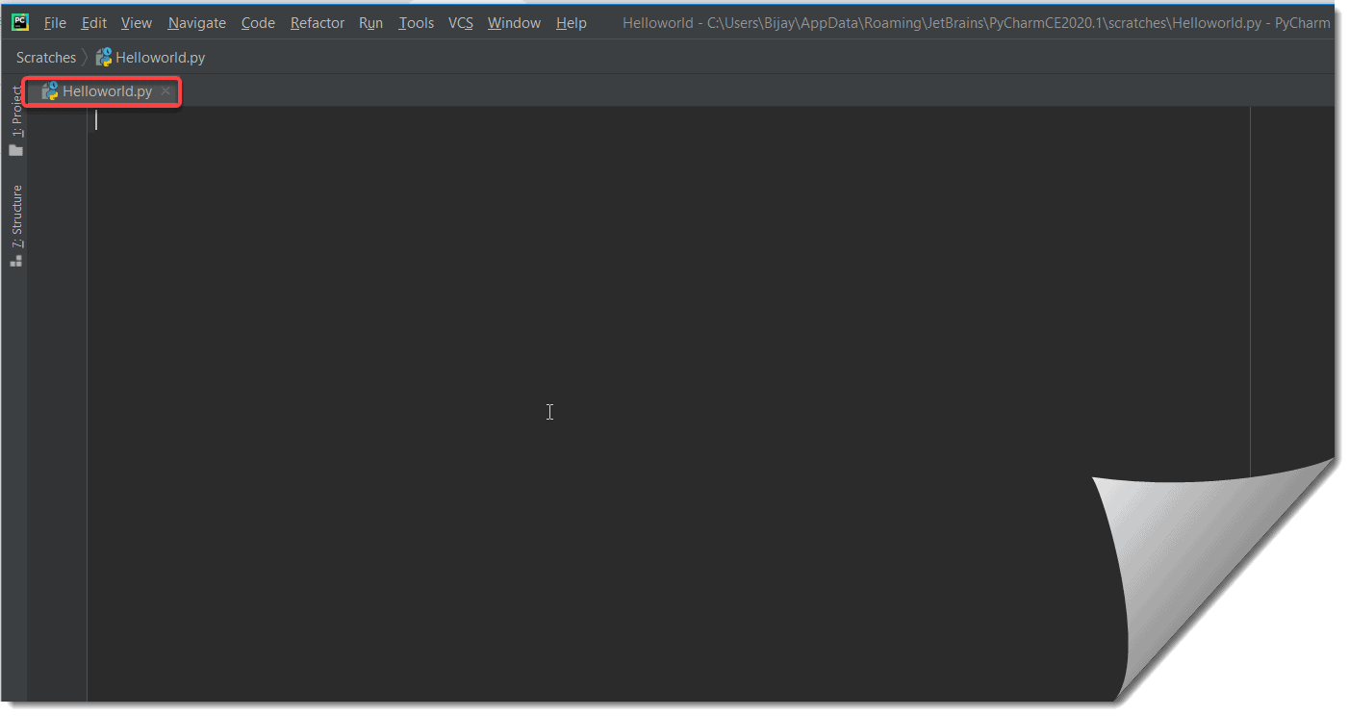Click the scratch file icon next to Scratches breadcrumb
This screenshot has width=1349, height=716.
point(103,57)
